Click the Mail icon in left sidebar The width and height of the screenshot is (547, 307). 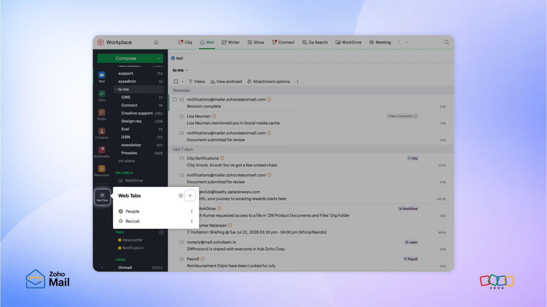click(102, 77)
